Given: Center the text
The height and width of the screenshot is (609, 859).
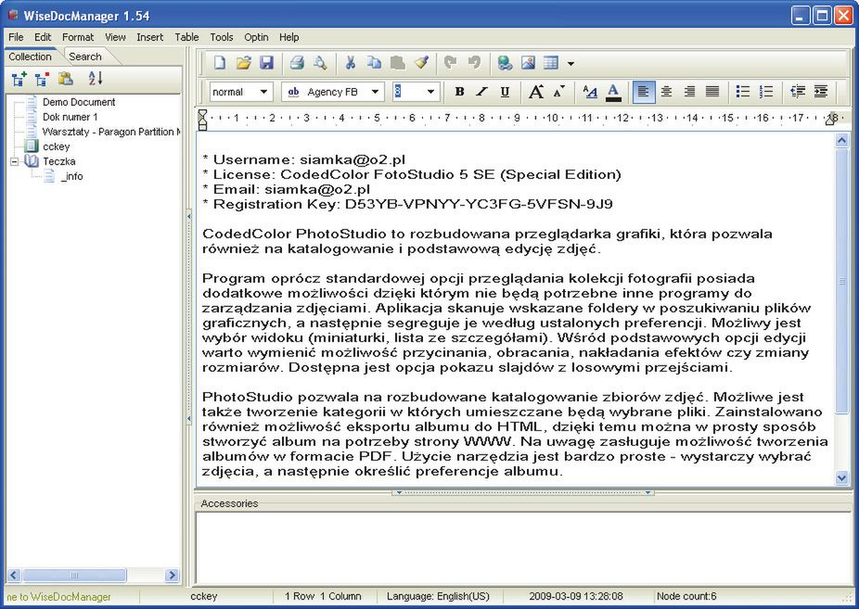Looking at the screenshot, I should tap(666, 92).
